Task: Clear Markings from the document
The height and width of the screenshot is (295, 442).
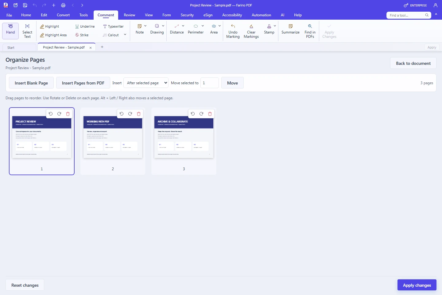Action: pyautogui.click(x=251, y=31)
